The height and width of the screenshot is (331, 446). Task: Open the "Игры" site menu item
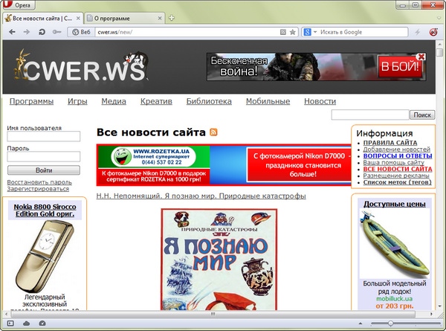pyautogui.click(x=77, y=101)
